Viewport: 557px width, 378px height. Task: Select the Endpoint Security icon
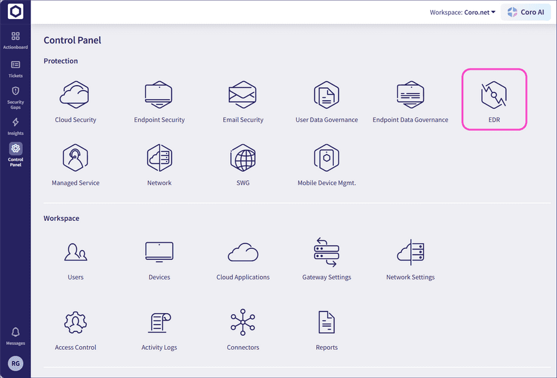[x=159, y=96]
